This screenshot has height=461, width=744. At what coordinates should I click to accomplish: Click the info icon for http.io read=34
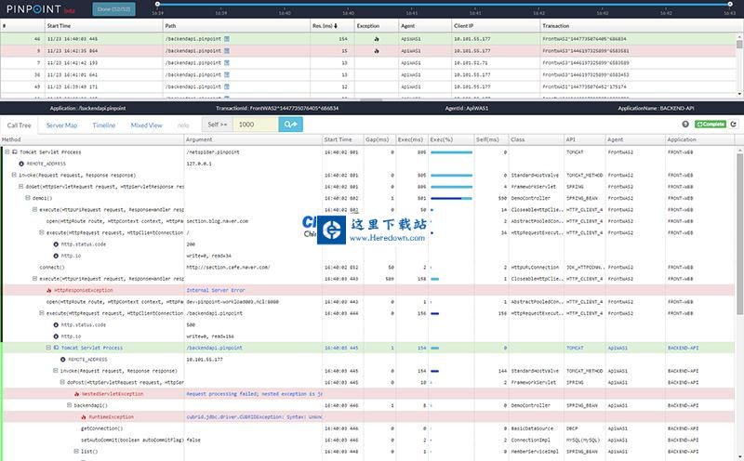[56, 256]
